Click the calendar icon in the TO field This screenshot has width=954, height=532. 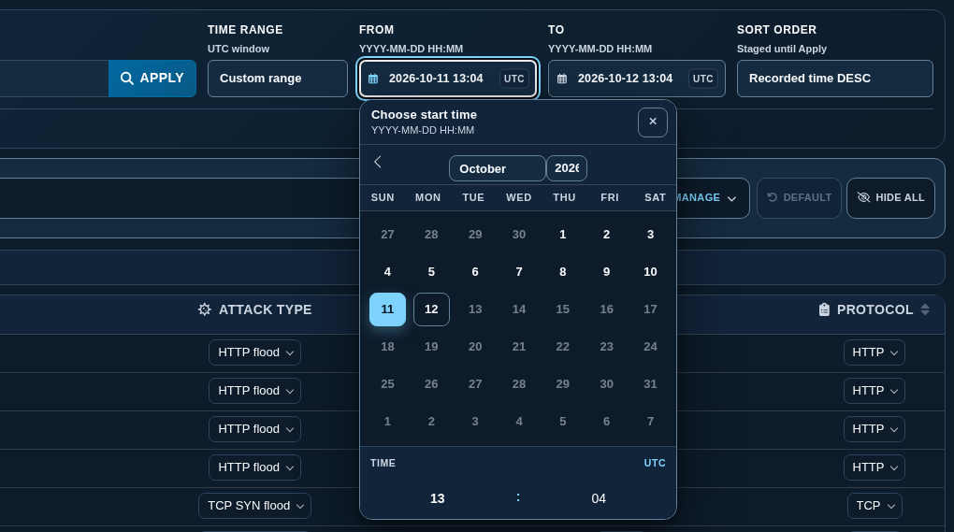(x=562, y=79)
